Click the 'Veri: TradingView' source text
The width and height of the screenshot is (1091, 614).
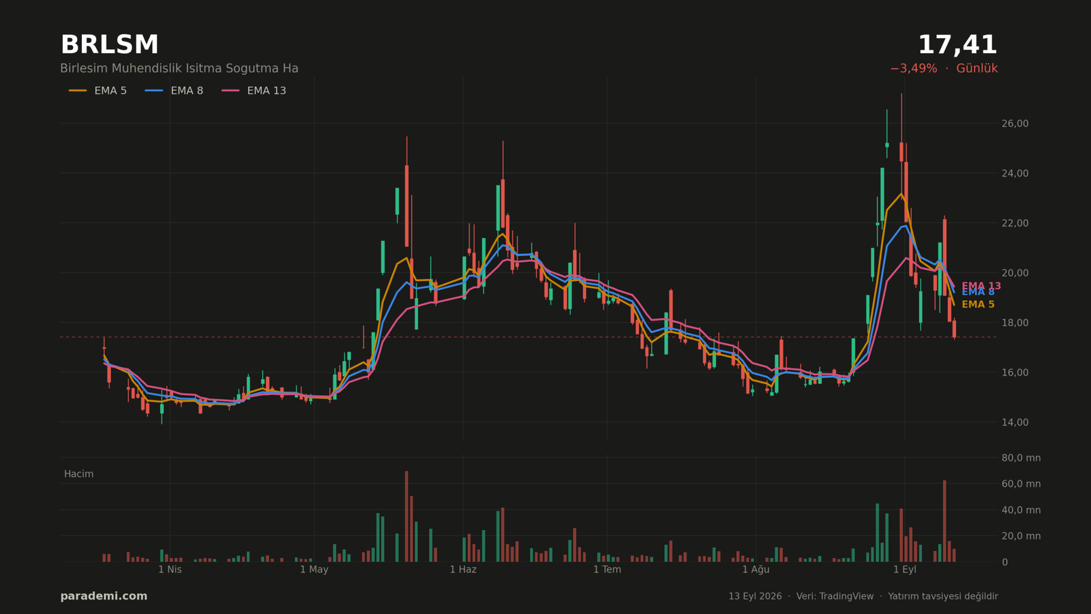coord(835,596)
